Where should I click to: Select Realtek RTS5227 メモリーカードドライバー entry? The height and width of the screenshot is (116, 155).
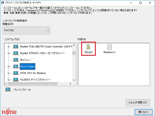pyautogui.click(x=42, y=53)
